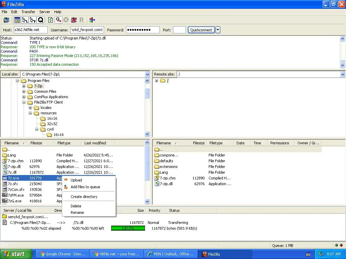The width and height of the screenshot is (346, 259).
Task: Toggle the transfer queue display (Q icon)
Action: click(41, 20)
